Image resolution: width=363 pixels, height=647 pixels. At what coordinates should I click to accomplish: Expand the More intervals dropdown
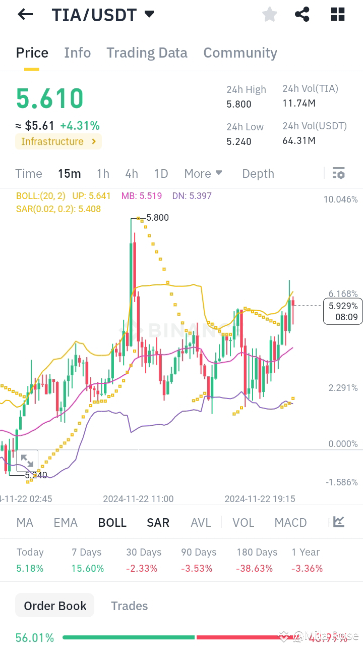tap(203, 173)
